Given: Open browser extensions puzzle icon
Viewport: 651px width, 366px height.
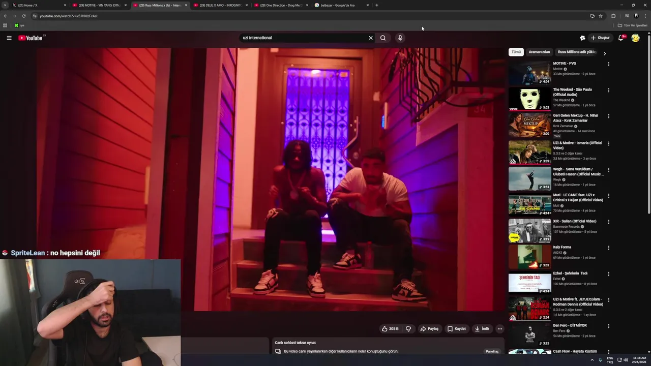Looking at the screenshot, I should [x=613, y=16].
